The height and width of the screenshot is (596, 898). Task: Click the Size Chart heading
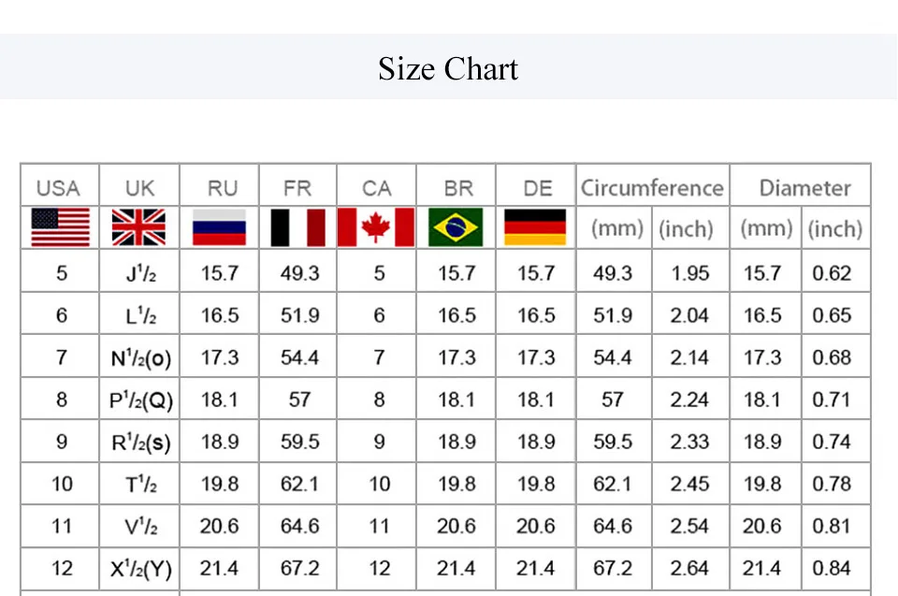click(x=448, y=69)
